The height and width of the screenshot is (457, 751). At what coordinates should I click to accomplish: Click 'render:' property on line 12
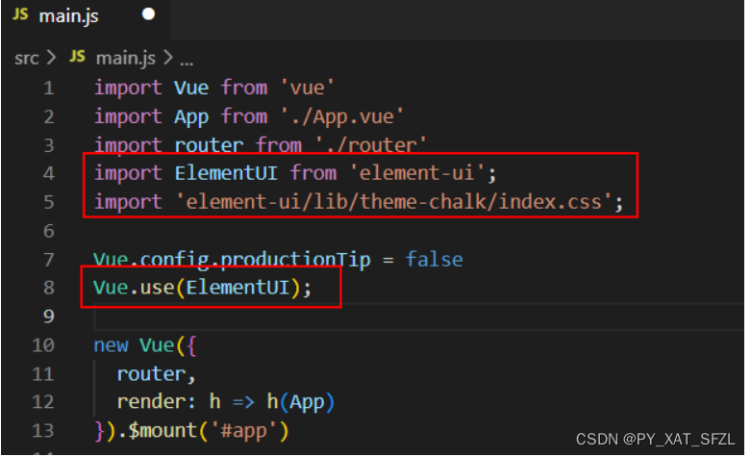coord(156,402)
